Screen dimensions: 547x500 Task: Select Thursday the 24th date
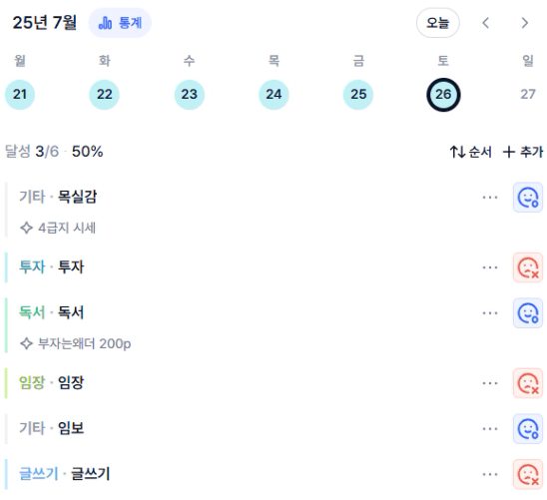tap(273, 95)
